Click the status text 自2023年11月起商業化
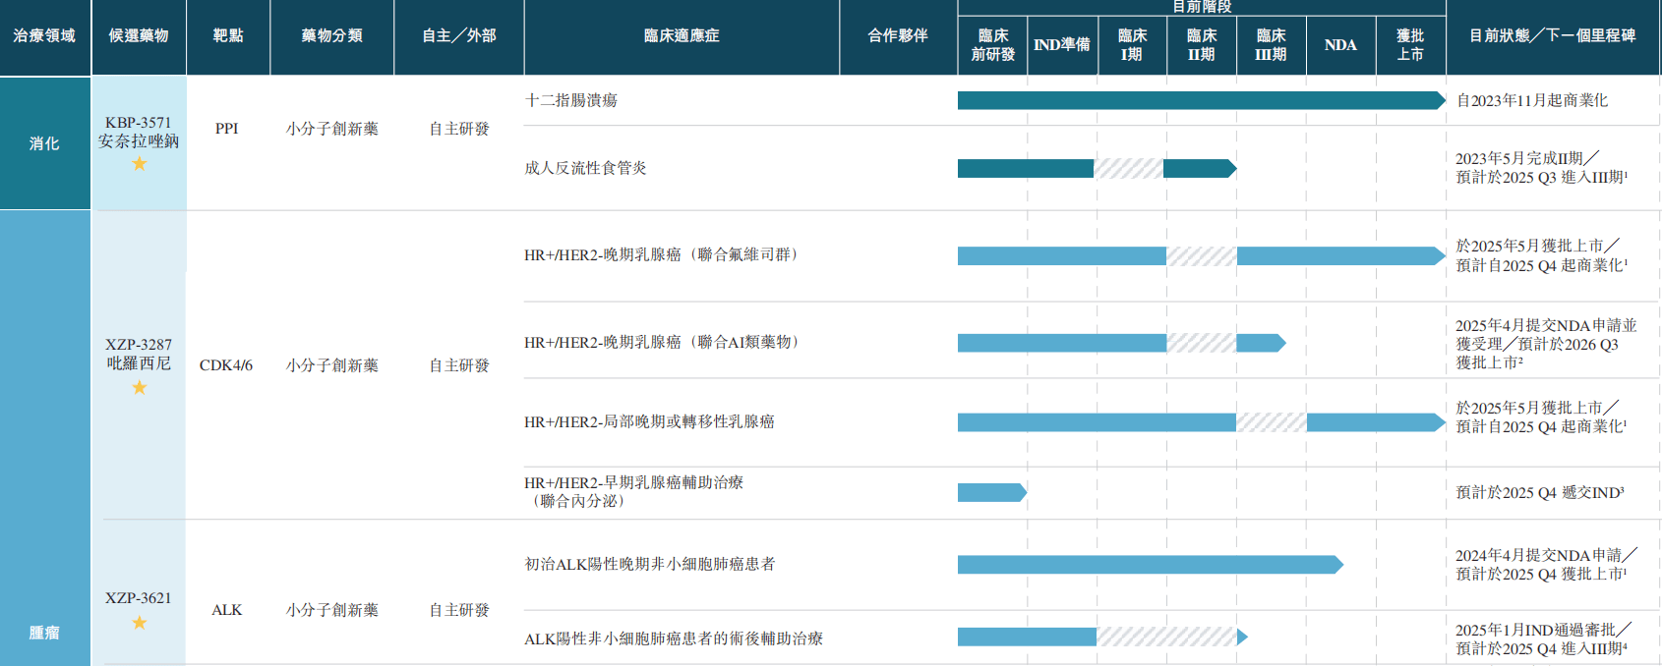This screenshot has height=666, width=1662. click(x=1531, y=101)
